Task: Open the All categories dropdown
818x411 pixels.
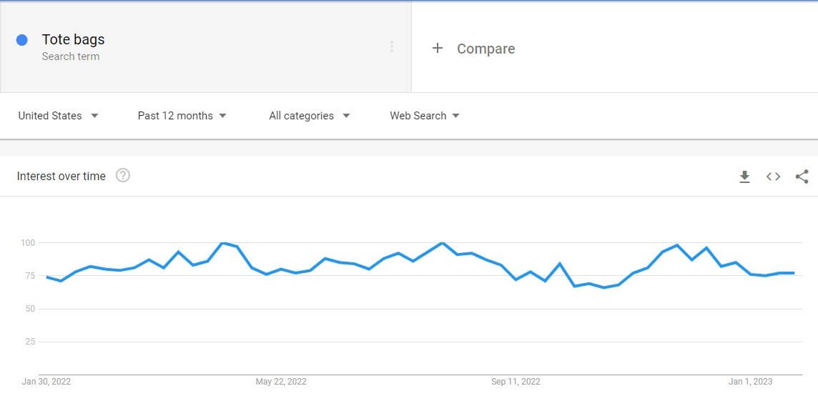Action: 310,116
